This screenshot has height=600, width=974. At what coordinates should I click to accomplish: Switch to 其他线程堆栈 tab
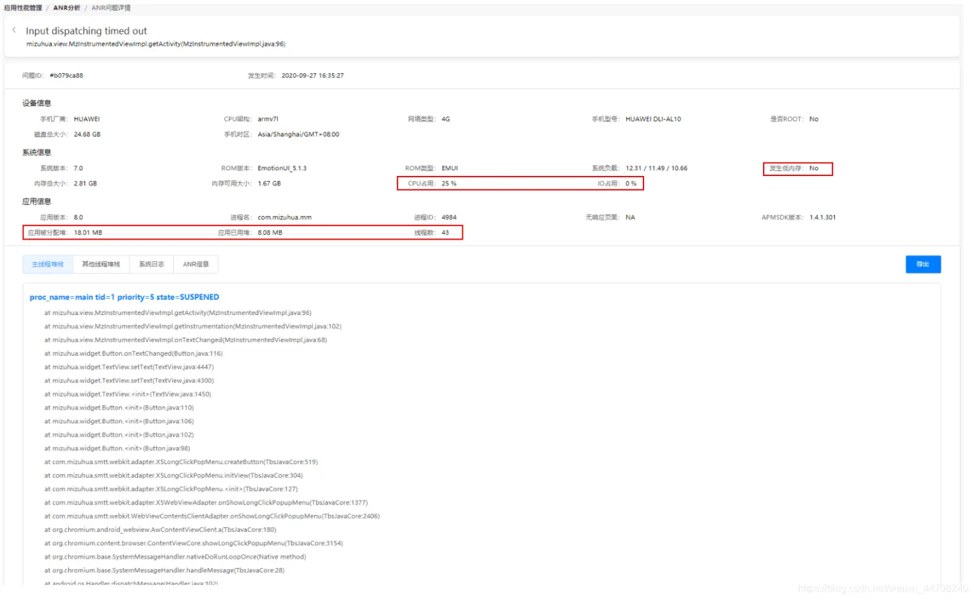[101, 264]
